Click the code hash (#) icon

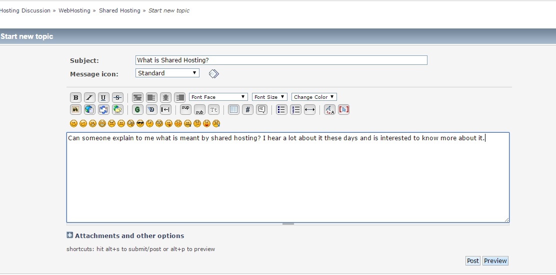click(247, 110)
